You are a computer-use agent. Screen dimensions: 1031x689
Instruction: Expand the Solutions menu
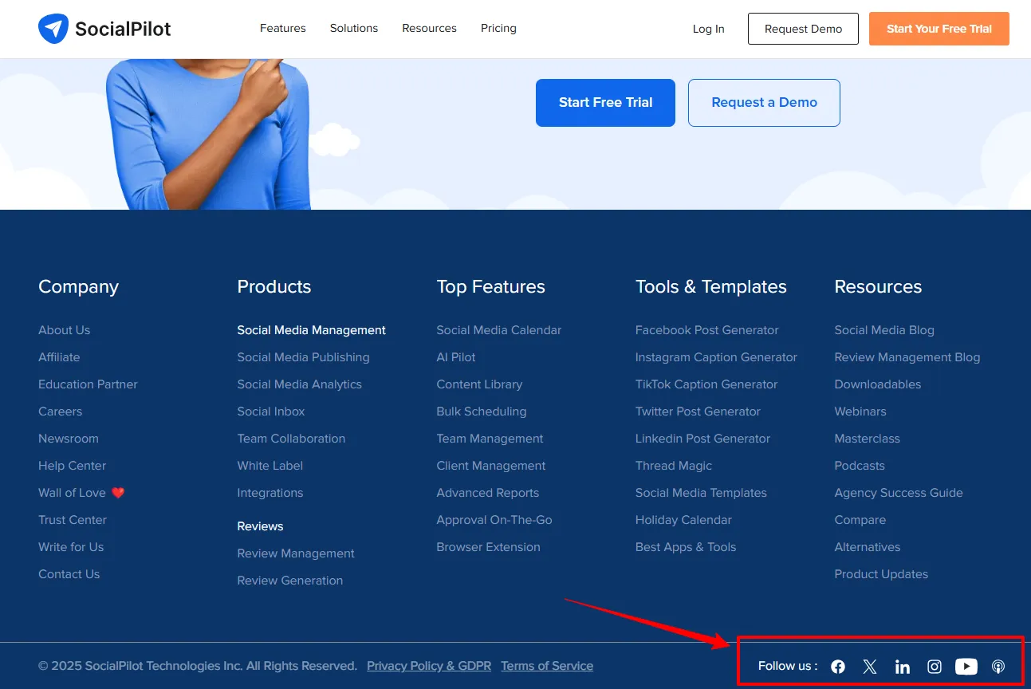point(353,28)
